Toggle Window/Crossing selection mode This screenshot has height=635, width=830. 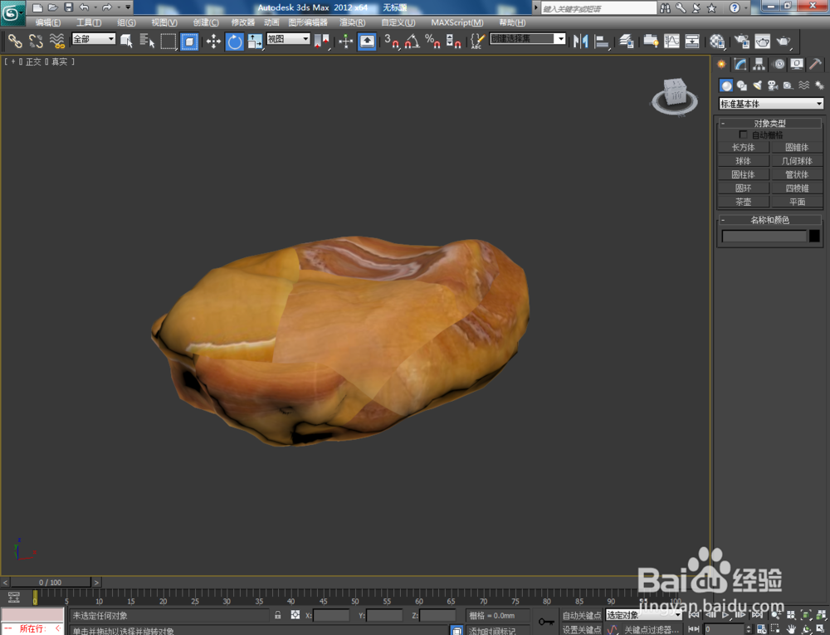tap(189, 42)
